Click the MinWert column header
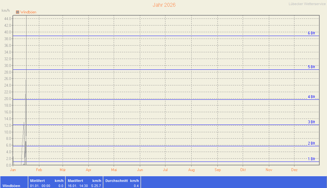This screenshot has height=188, width=327. point(37,181)
